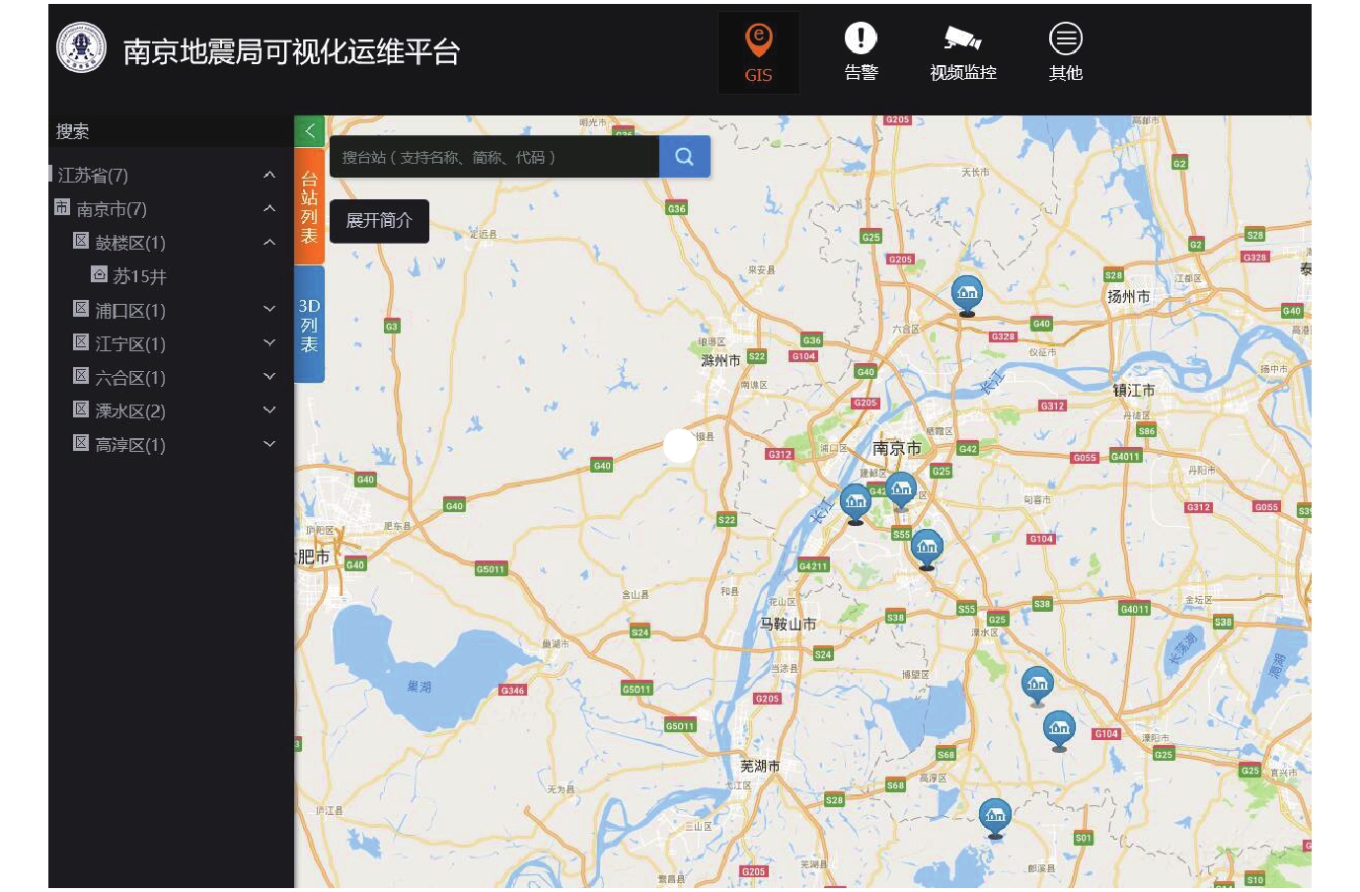1360x892 pixels.
Task: Click station marker near 高淳区 at bottom
Action: click(x=995, y=817)
